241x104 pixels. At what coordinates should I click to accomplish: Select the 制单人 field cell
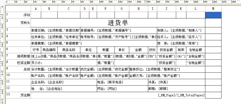181,31
